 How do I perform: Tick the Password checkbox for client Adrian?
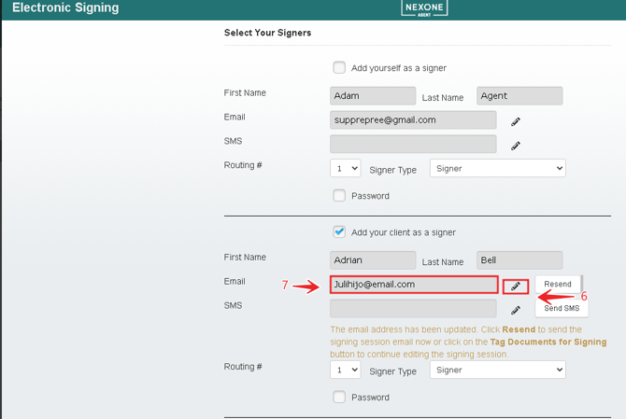(x=339, y=397)
